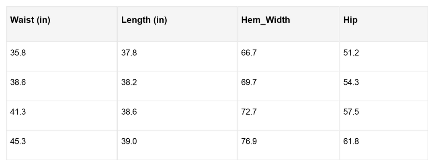Screen dimensions: 434x166
Task: Select hem width value 66.7
Action: click(x=249, y=53)
